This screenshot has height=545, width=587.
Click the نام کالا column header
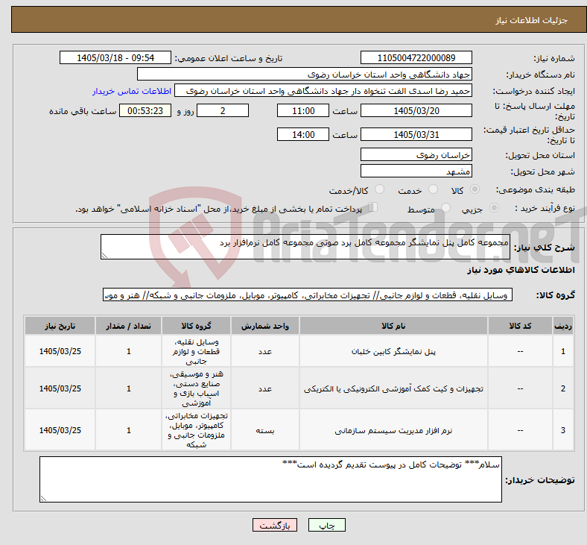click(393, 326)
